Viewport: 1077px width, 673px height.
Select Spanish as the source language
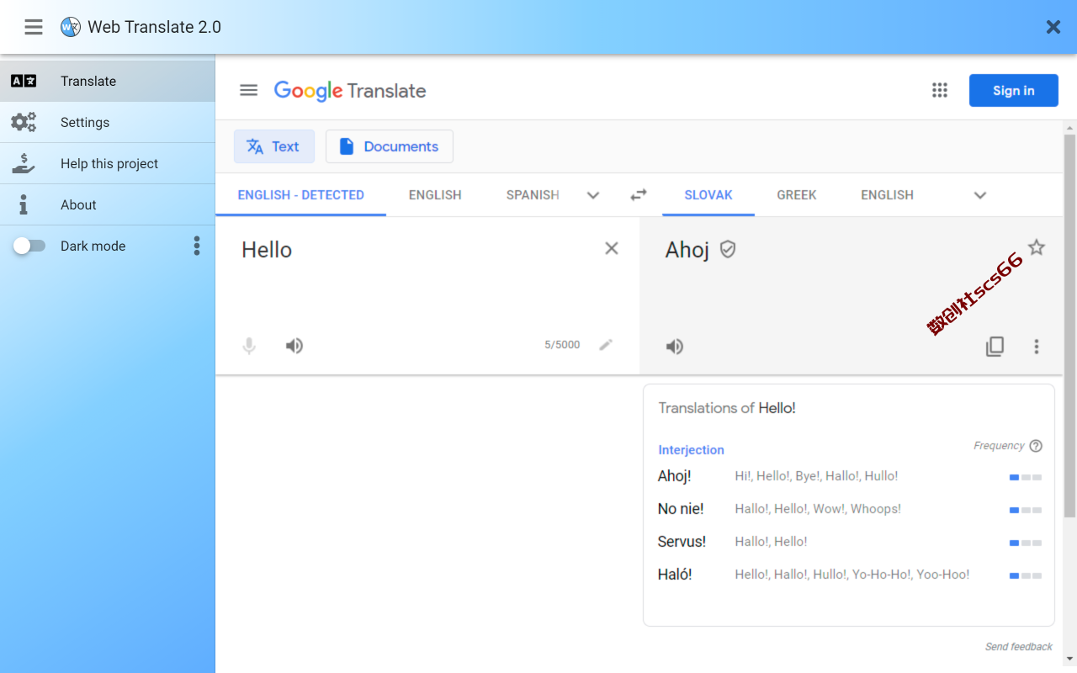[x=533, y=195]
